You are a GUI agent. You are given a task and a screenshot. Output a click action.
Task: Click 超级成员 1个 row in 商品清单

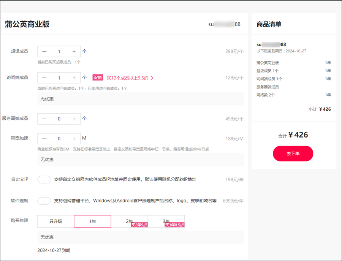(294, 71)
